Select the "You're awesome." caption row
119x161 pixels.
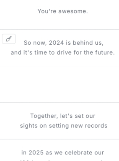59,15
